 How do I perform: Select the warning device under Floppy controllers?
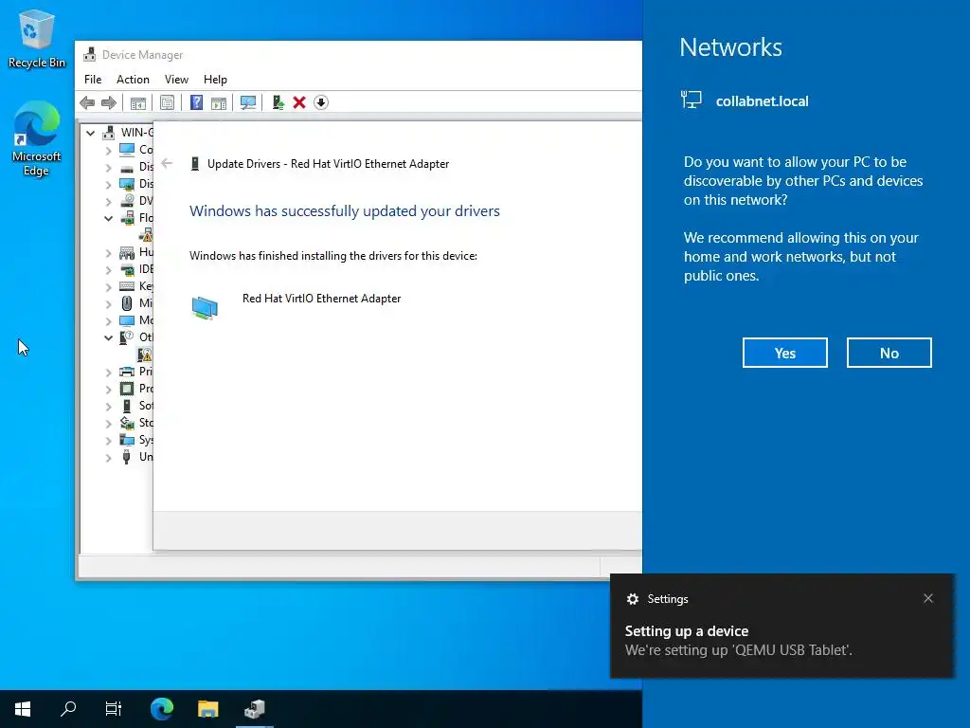145,235
